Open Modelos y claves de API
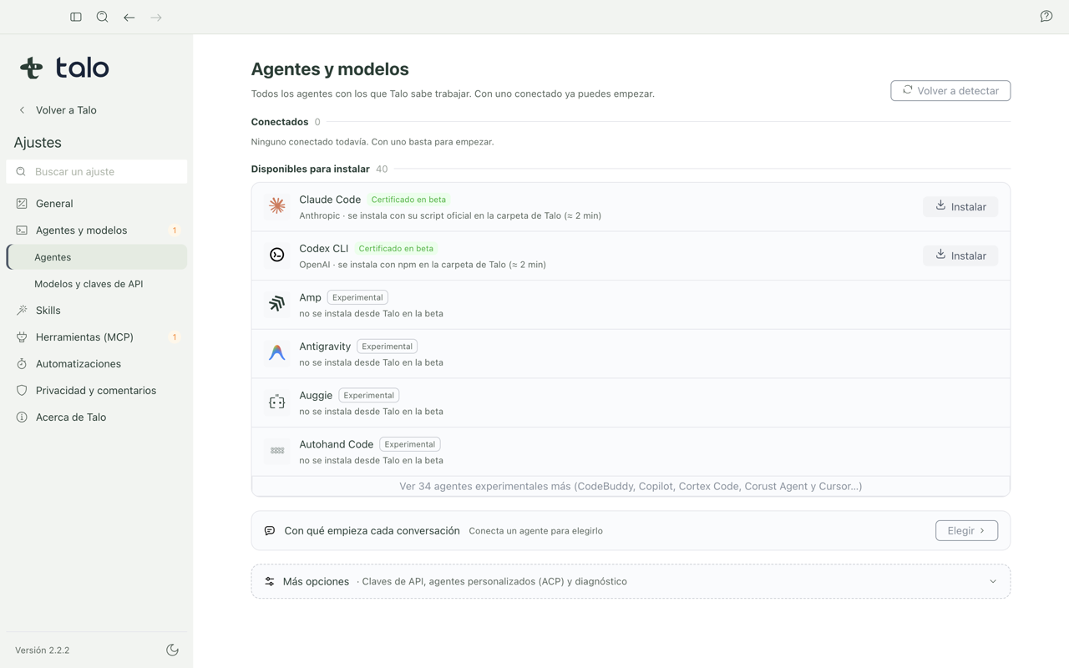 coord(97,284)
